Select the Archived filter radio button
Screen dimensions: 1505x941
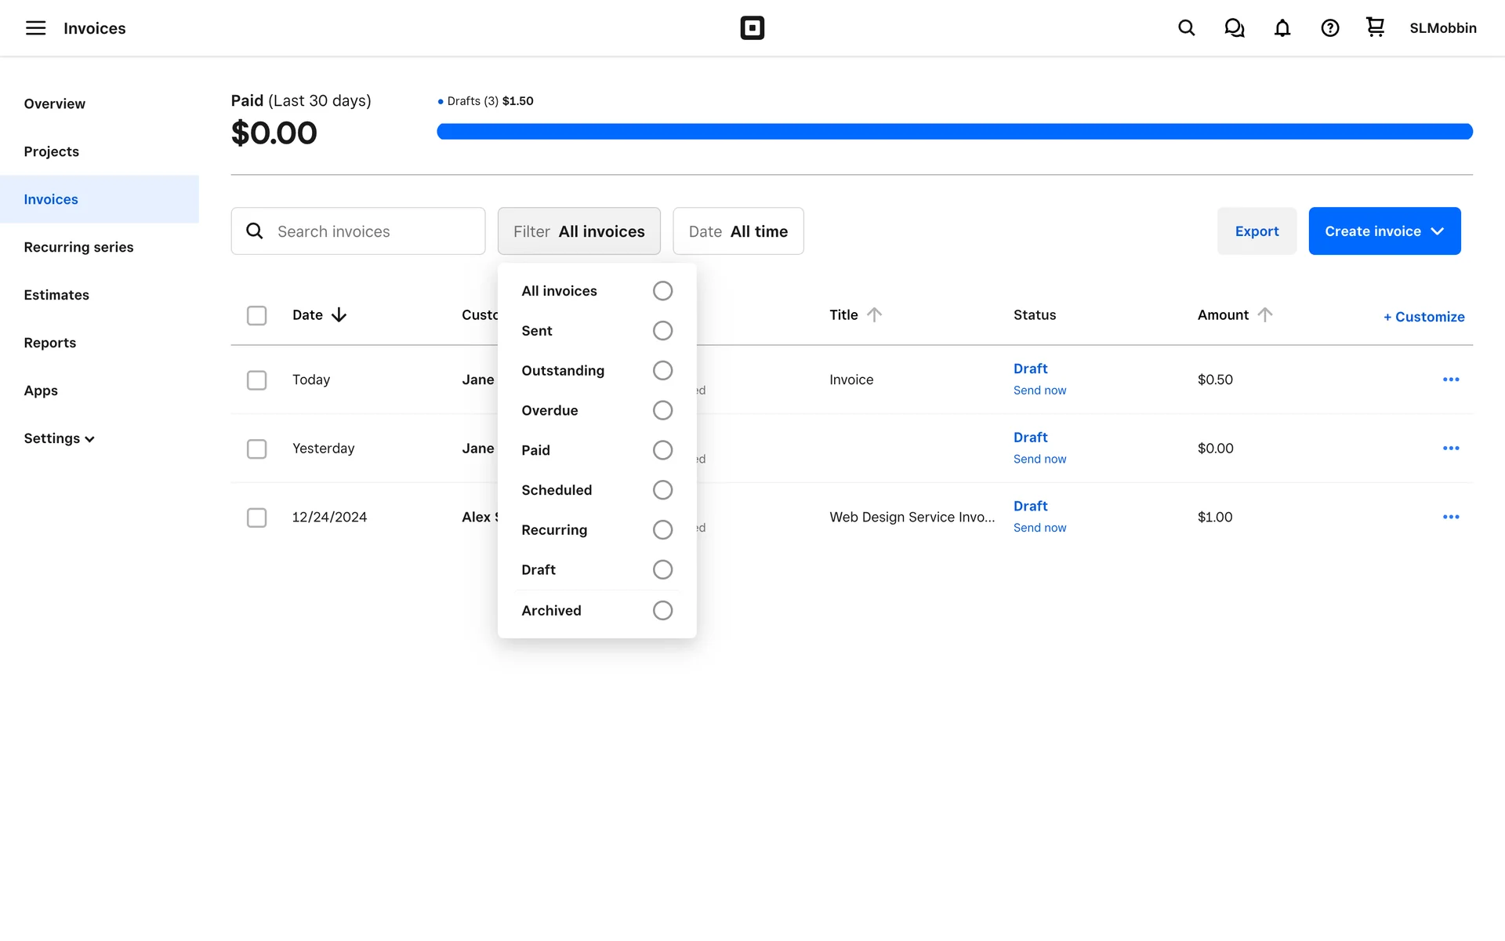coord(662,610)
